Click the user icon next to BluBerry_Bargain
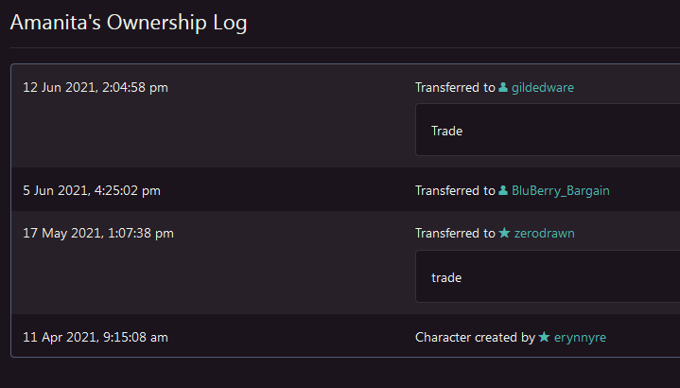680x388 pixels. click(503, 190)
